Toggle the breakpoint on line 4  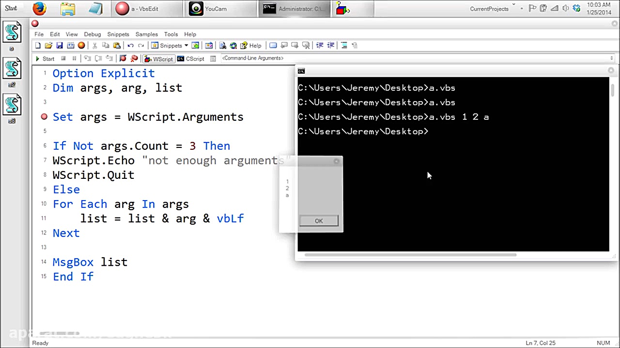[x=44, y=116]
